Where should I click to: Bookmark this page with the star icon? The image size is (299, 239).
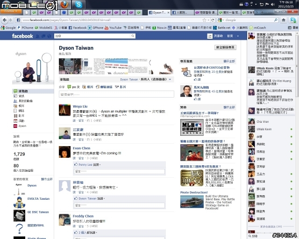click(205, 20)
